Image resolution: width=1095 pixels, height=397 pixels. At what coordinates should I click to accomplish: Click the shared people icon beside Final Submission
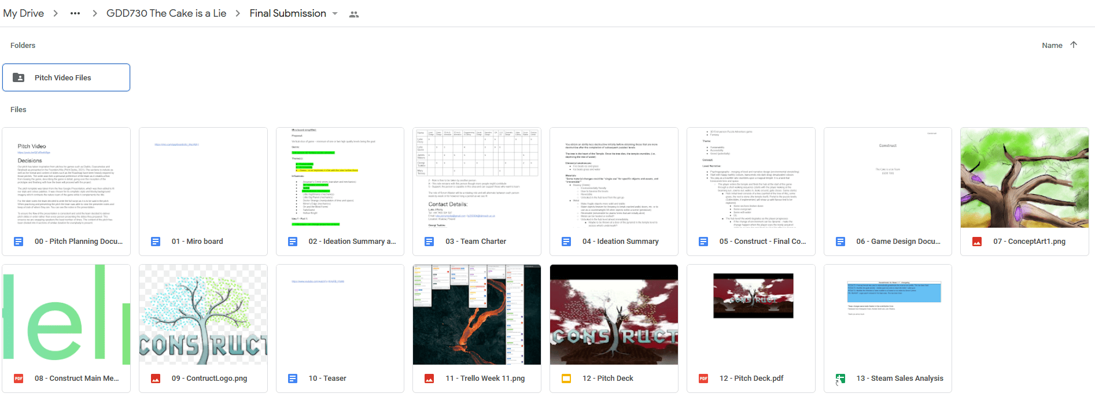pos(354,14)
